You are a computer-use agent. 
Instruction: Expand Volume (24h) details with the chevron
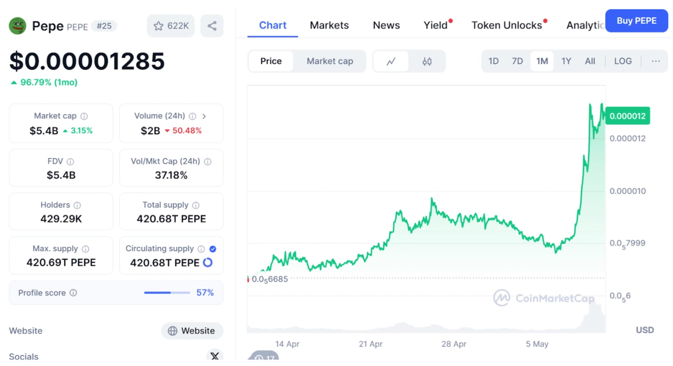point(204,116)
